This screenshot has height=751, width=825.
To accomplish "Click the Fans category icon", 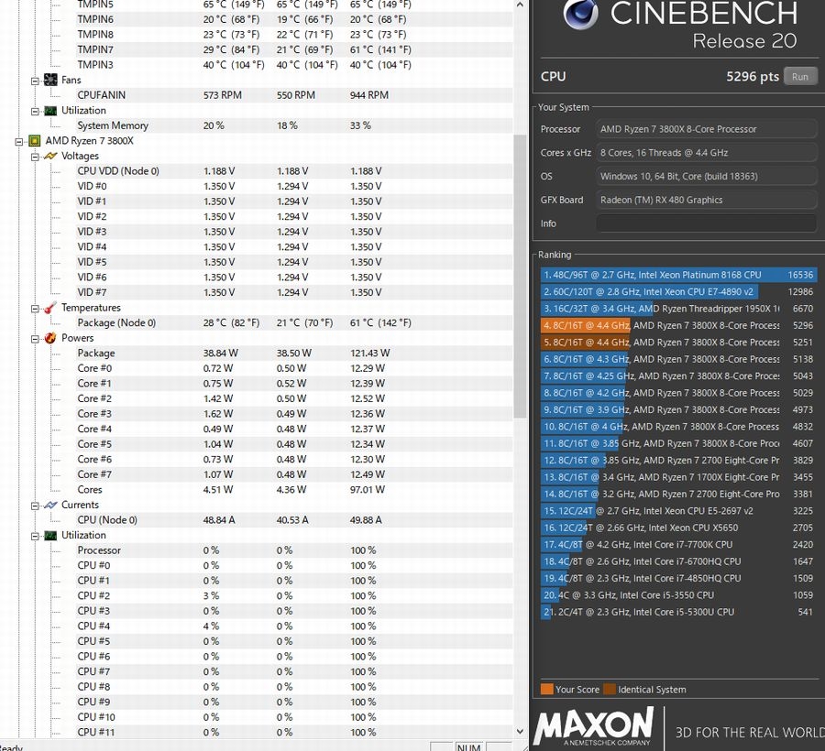I will tap(50, 80).
